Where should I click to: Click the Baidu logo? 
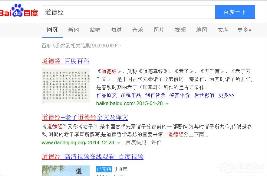19,11
